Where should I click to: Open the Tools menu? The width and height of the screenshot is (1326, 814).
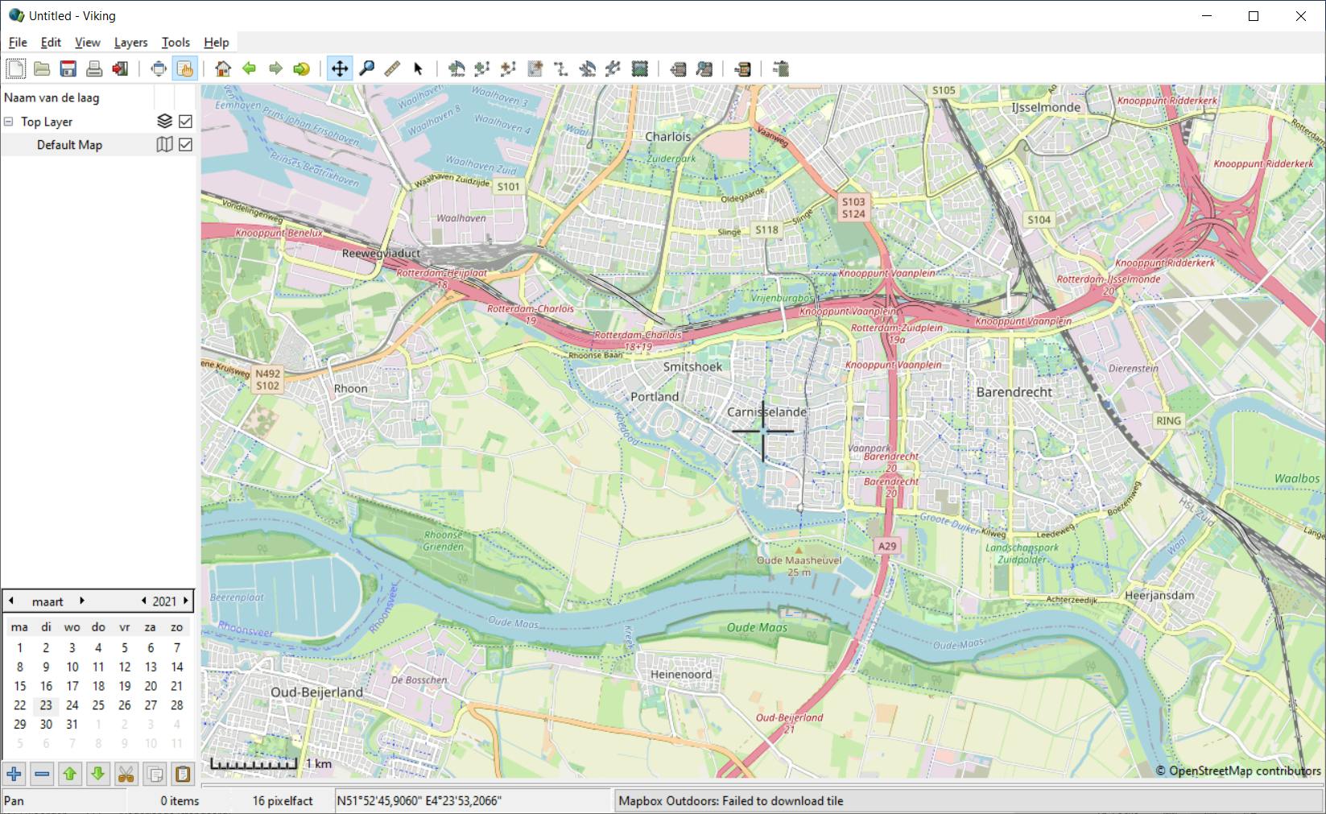176,43
